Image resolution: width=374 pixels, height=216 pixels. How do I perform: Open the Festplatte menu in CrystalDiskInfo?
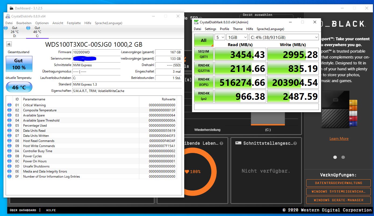[x=74, y=23]
